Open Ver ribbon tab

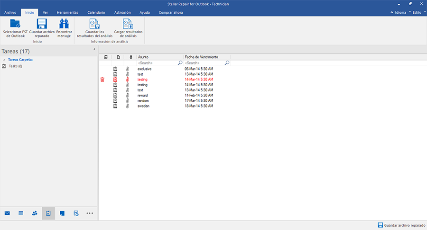(45, 12)
